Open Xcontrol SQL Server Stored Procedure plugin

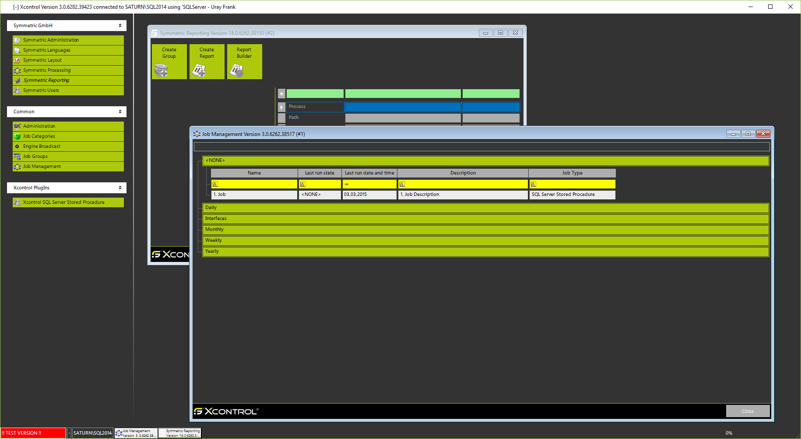pos(68,202)
